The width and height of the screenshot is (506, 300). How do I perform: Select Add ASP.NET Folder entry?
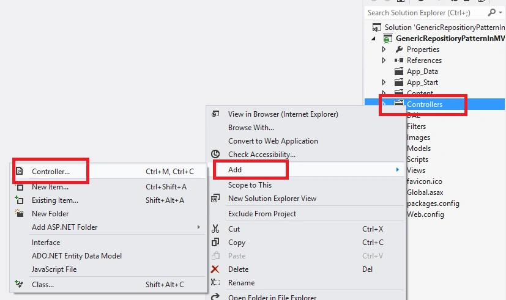click(108, 227)
